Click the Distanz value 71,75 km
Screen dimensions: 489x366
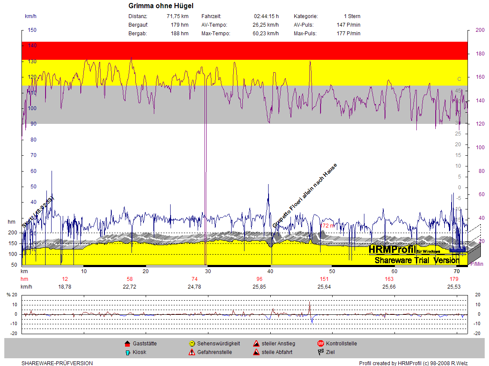[x=177, y=16]
